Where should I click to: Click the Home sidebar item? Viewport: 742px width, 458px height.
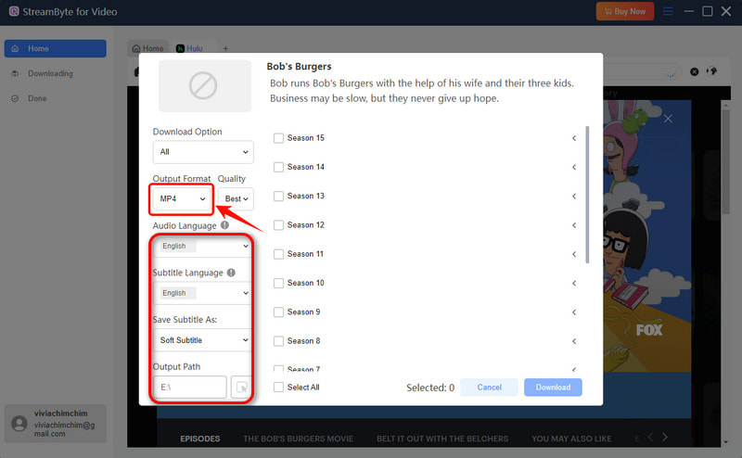tap(56, 48)
